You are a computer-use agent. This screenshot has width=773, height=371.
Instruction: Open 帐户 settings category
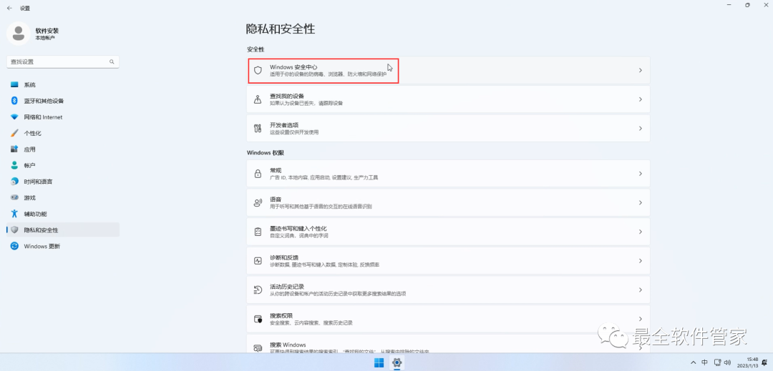62,165
